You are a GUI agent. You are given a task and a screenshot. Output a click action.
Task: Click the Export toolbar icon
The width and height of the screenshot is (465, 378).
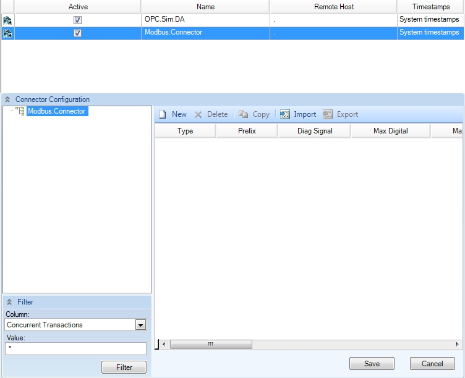pos(328,114)
